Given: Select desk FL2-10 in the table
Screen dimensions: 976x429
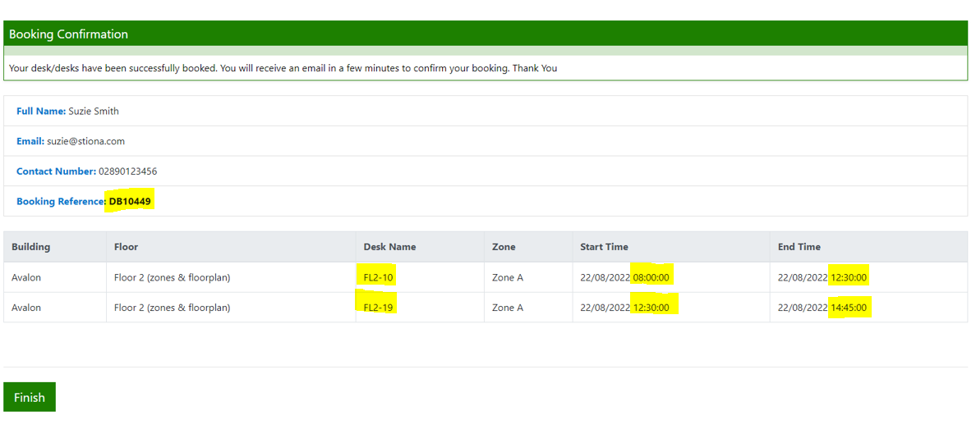Looking at the screenshot, I should [378, 277].
